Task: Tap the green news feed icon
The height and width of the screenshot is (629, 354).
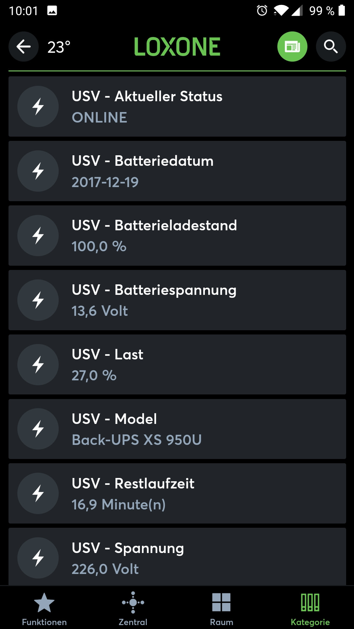Action: click(292, 47)
